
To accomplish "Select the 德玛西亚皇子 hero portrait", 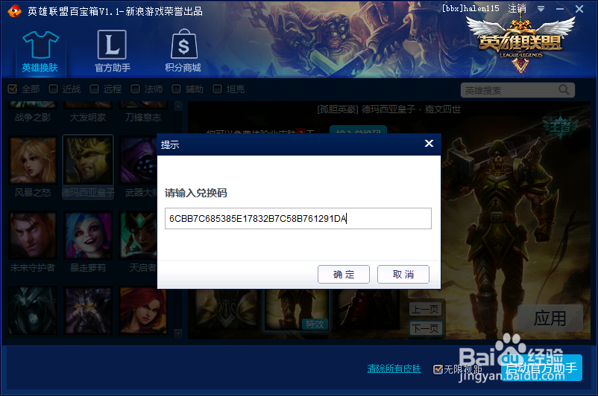I will coord(88,160).
